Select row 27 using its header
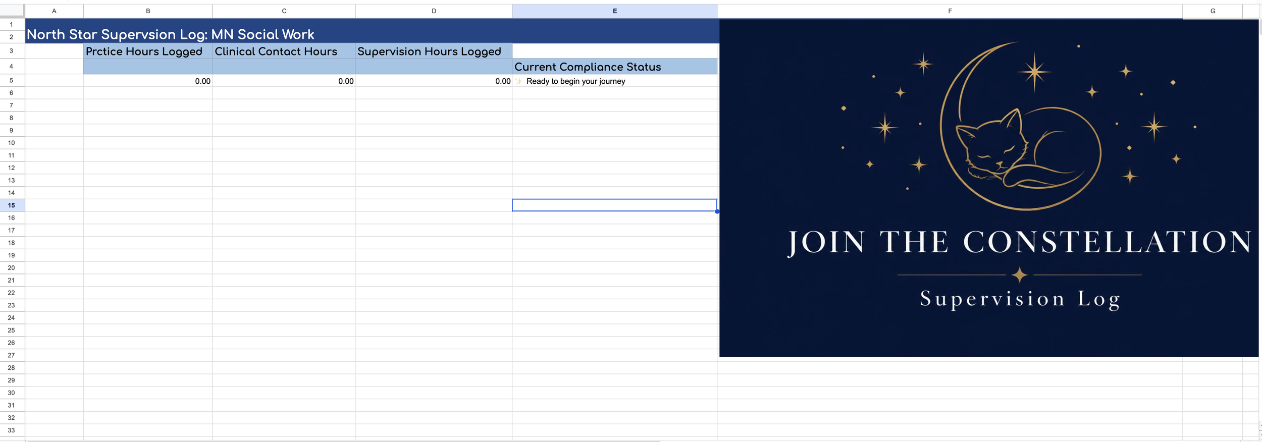The image size is (1262, 442). [12, 355]
